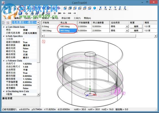The image size is (159, 113).
Task: Rewind animation to the start
Action: 60,13
